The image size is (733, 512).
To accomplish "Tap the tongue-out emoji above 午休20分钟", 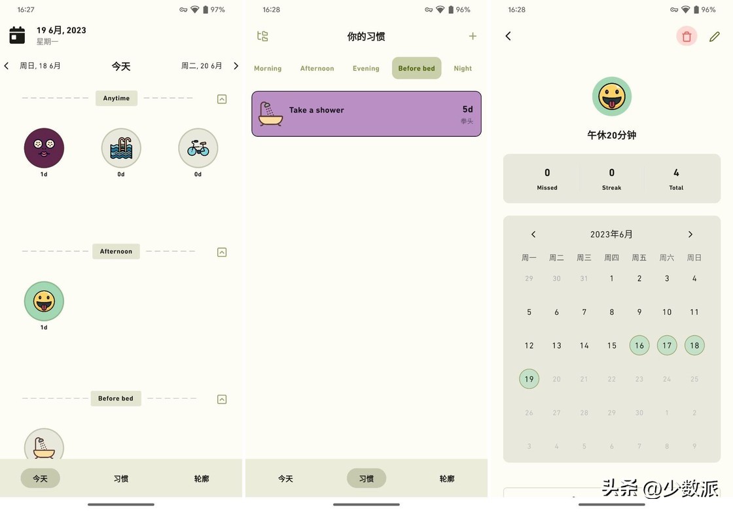I will pos(611,96).
